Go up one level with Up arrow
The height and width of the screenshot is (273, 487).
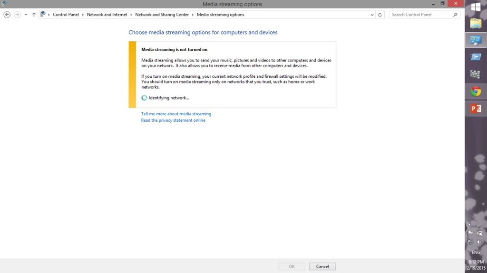(34, 15)
